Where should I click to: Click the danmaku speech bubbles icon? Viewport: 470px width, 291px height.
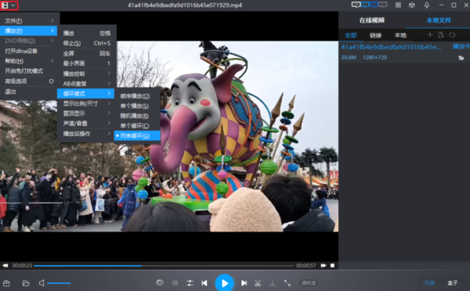pos(369,5)
